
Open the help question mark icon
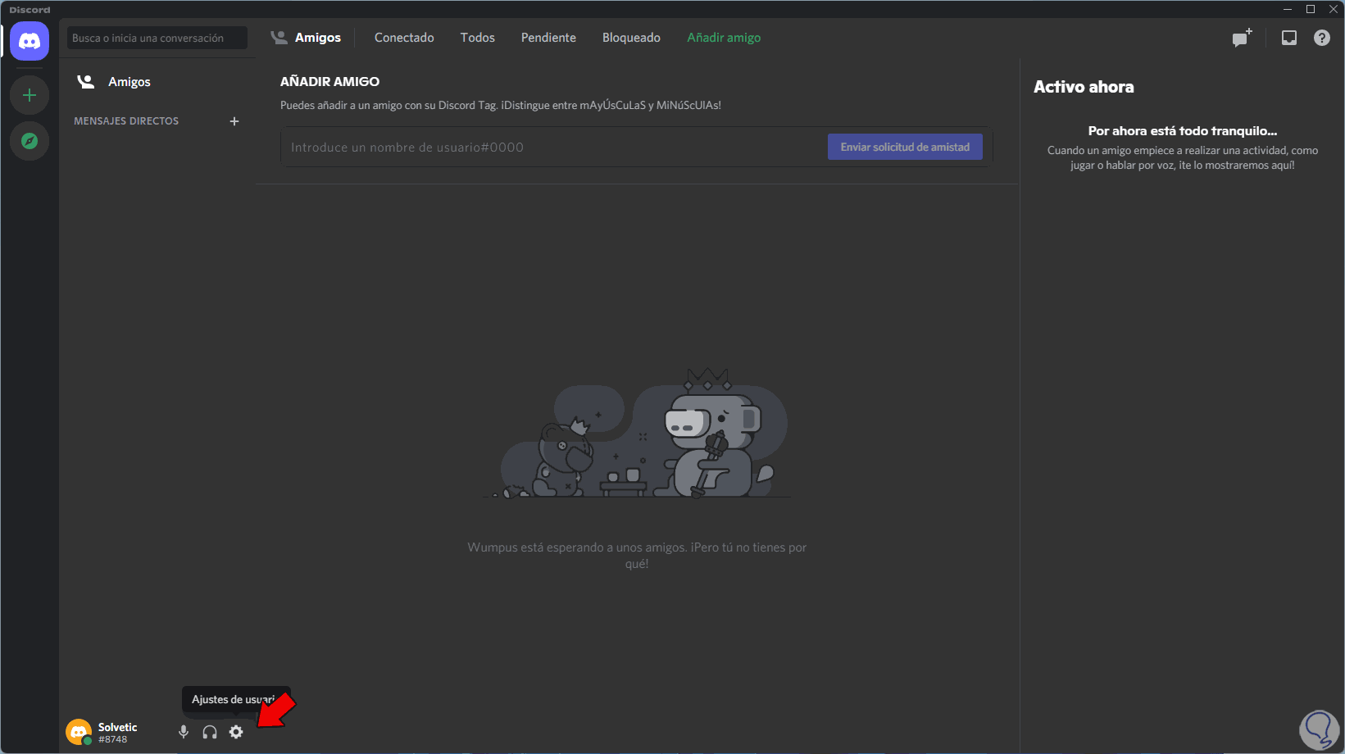(1322, 38)
